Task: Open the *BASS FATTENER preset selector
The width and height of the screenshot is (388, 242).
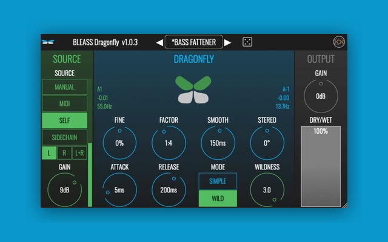Action: tap(194, 42)
